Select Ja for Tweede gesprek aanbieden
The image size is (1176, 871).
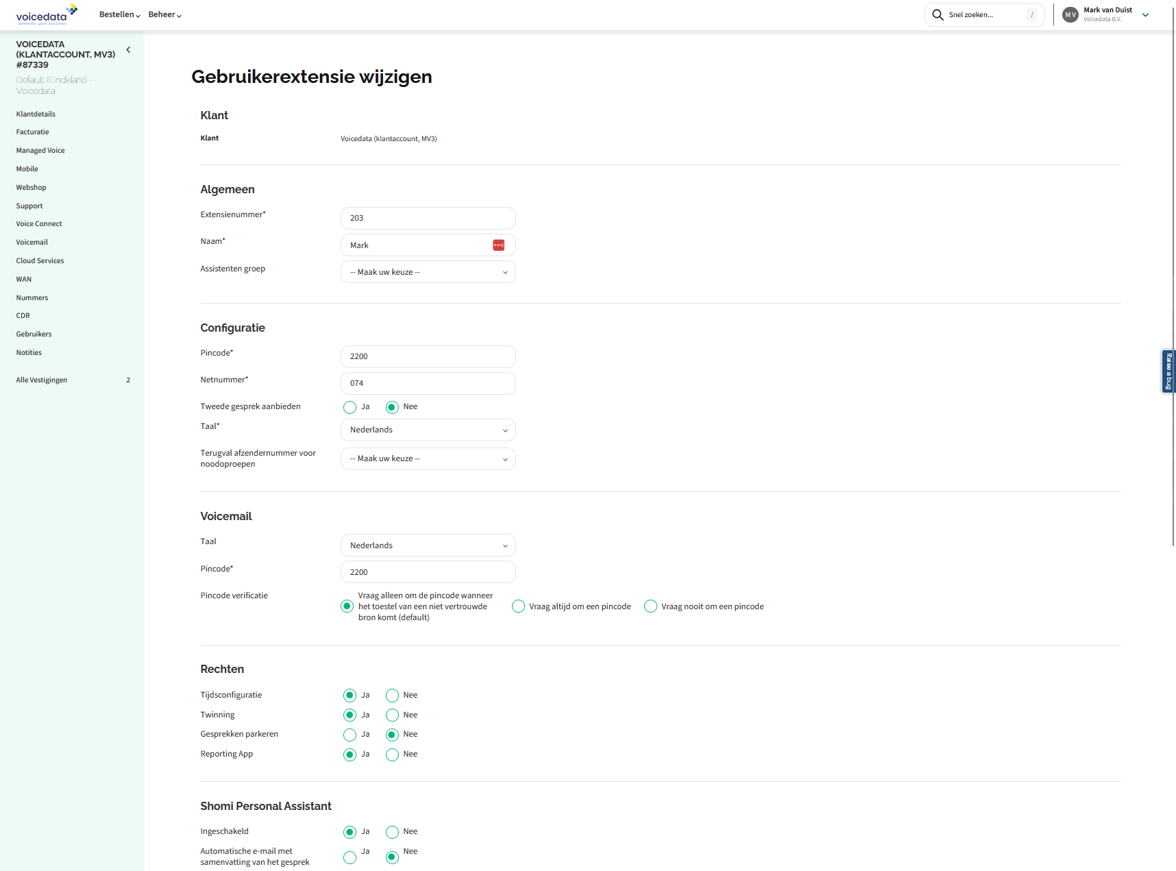350,407
